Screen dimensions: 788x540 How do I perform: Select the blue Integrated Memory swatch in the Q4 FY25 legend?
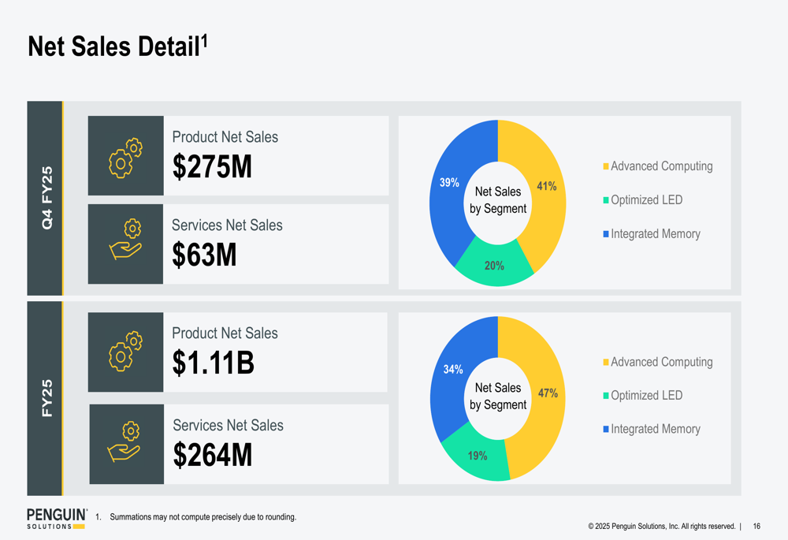coord(606,234)
